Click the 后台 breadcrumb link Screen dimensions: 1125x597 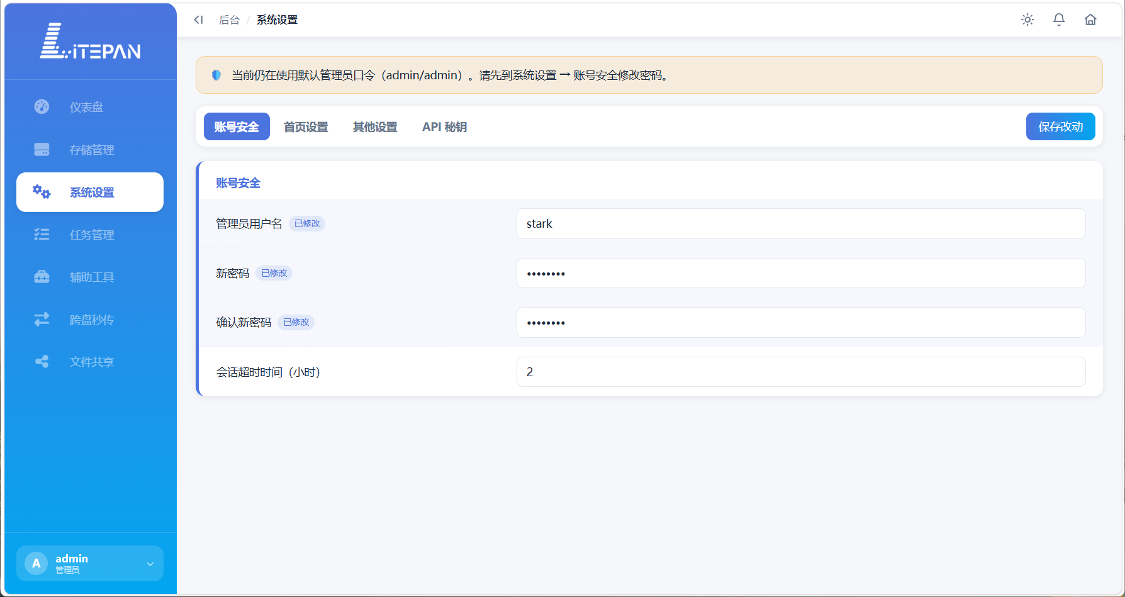tap(230, 20)
